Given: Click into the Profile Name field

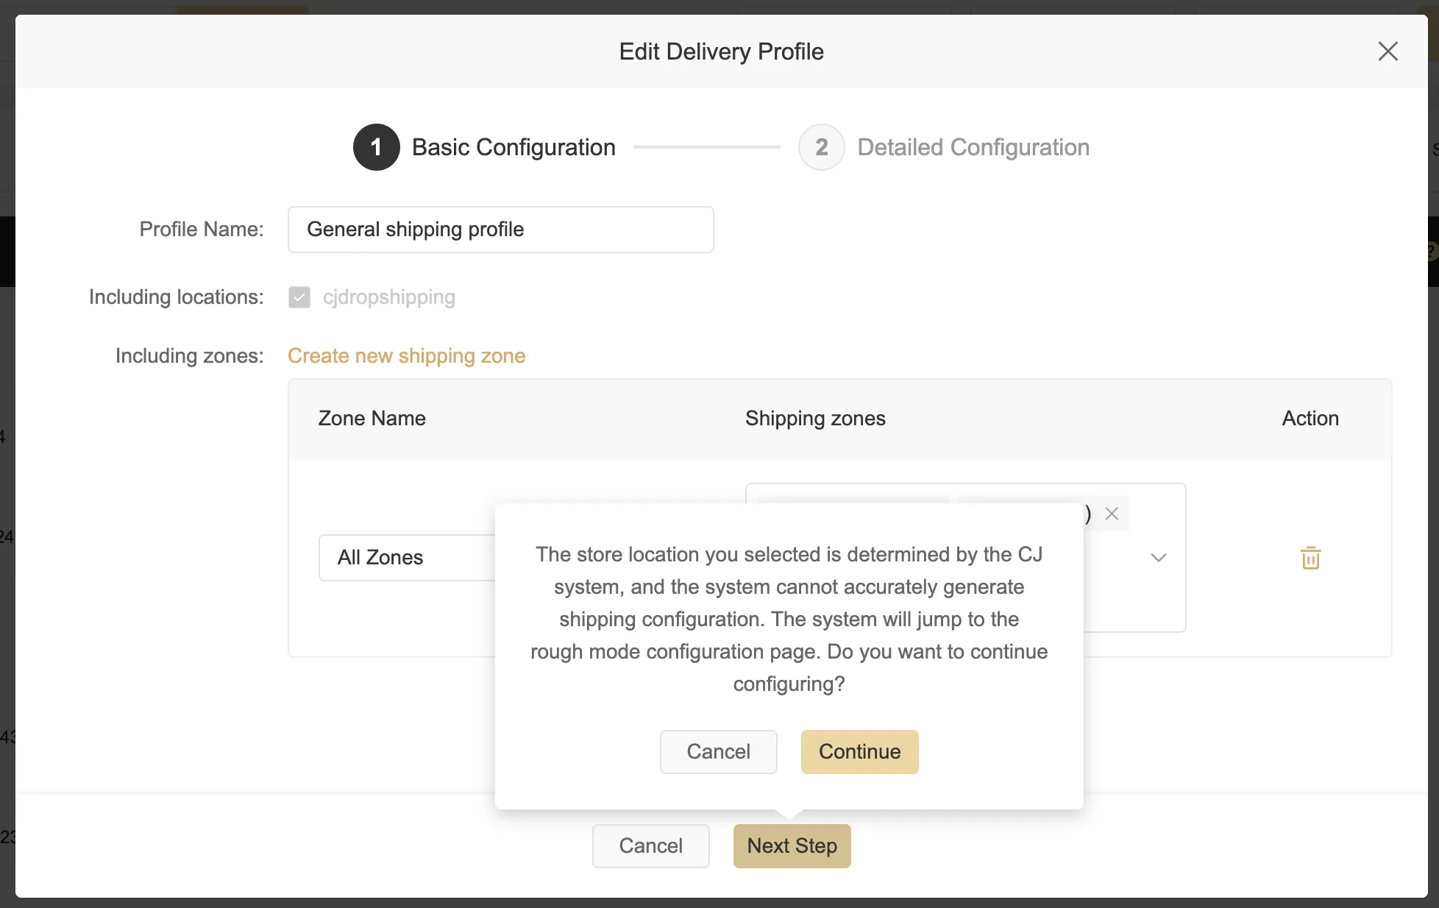Looking at the screenshot, I should pyautogui.click(x=500, y=230).
